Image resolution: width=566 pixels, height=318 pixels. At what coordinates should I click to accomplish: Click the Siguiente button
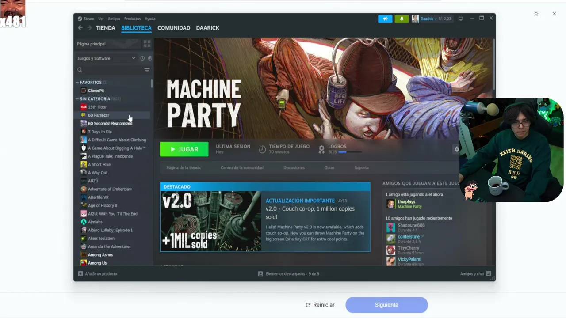tap(386, 305)
